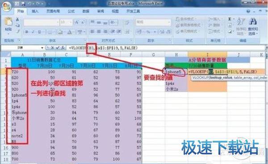Toggle Merge and Center
The width and height of the screenshot is (268, 164).
coord(127,32)
